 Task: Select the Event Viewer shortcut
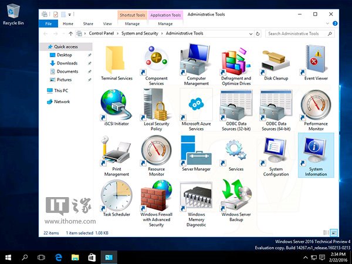coord(316,63)
